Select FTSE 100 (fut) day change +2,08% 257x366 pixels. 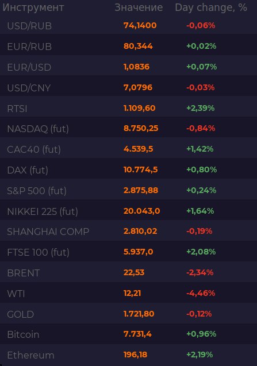pos(201,252)
